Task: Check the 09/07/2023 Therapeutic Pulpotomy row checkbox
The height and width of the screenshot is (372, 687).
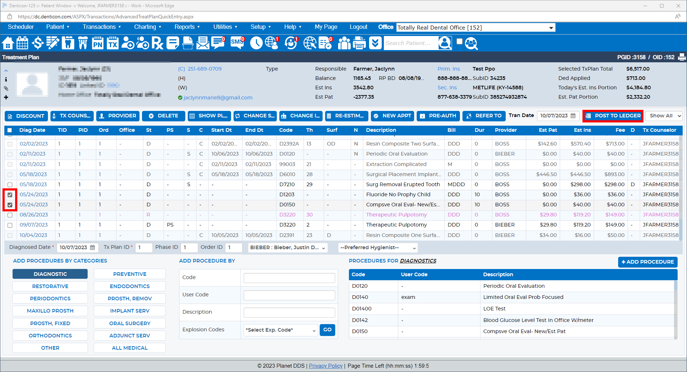Action: (10, 225)
